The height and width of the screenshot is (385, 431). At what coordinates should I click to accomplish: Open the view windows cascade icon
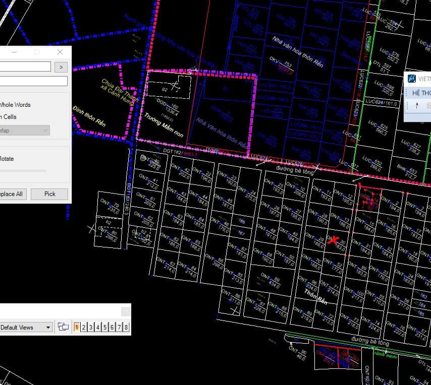[x=63, y=327]
